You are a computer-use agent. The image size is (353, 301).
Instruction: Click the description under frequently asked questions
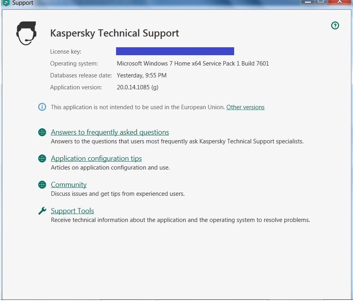click(177, 141)
